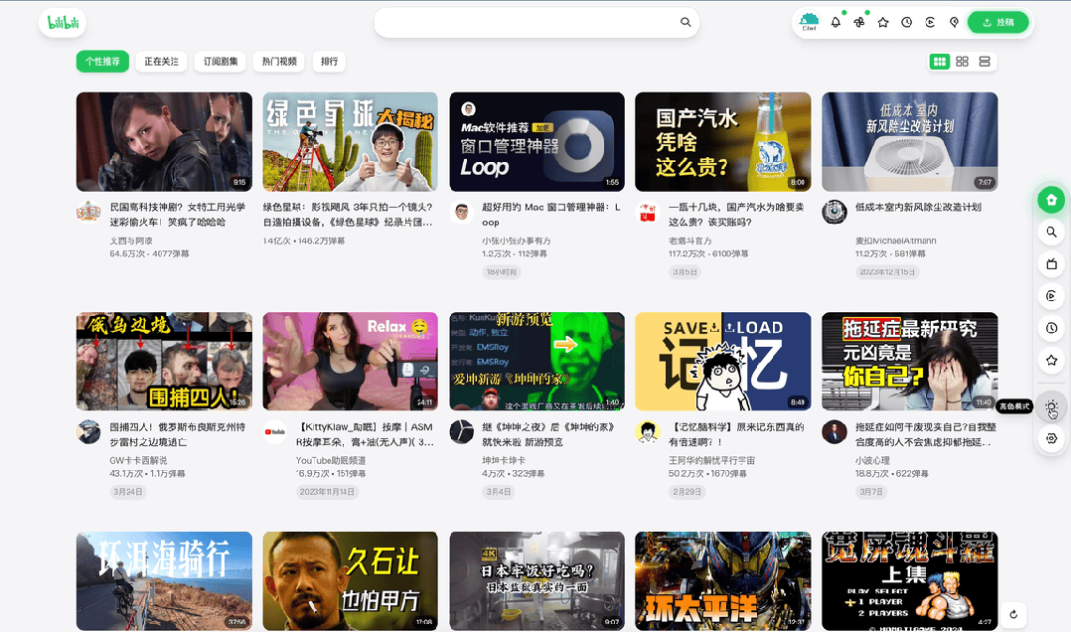Image resolution: width=1071 pixels, height=632 pixels.
Task: Switch to the two-column grid layout
Action: [962, 61]
